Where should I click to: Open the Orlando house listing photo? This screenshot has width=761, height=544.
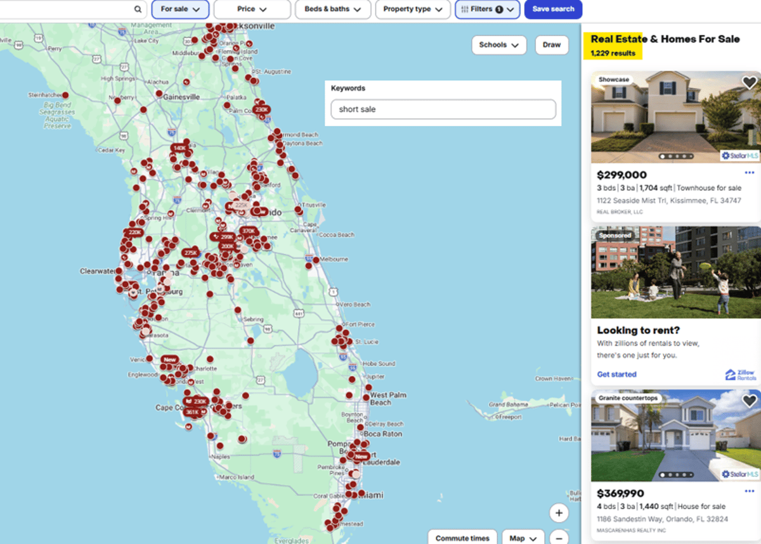coord(676,436)
